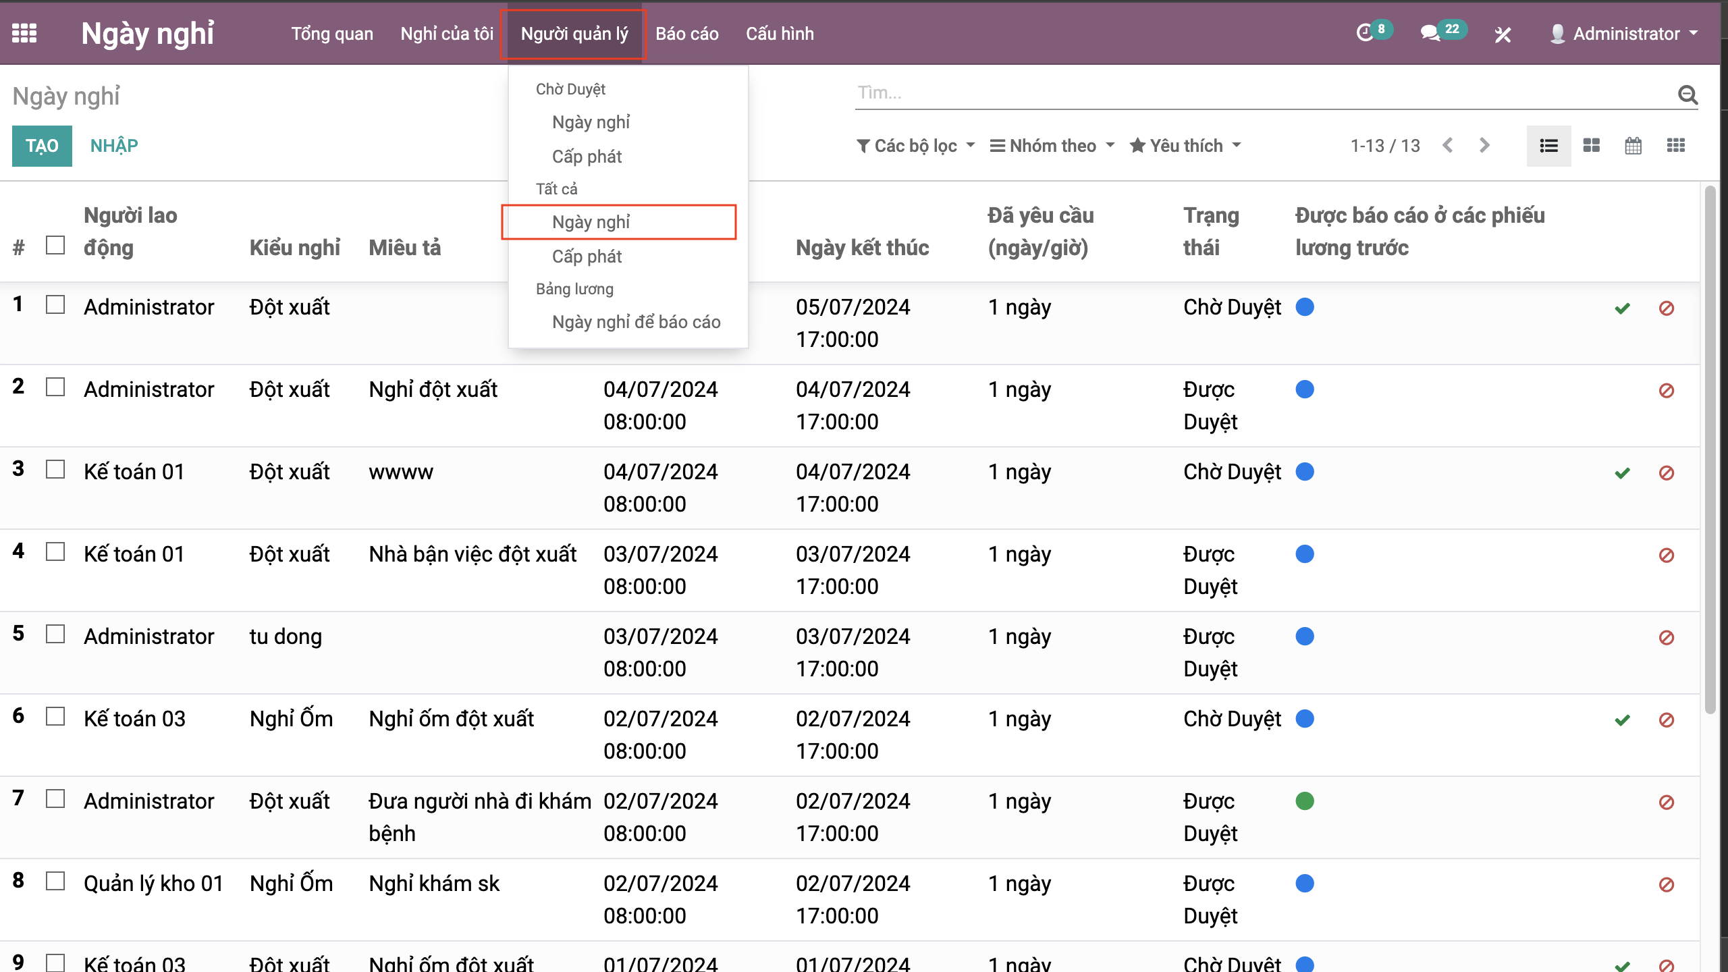Refuse Quản lý kho 01 leave request
This screenshot has height=972, width=1728.
(1666, 884)
